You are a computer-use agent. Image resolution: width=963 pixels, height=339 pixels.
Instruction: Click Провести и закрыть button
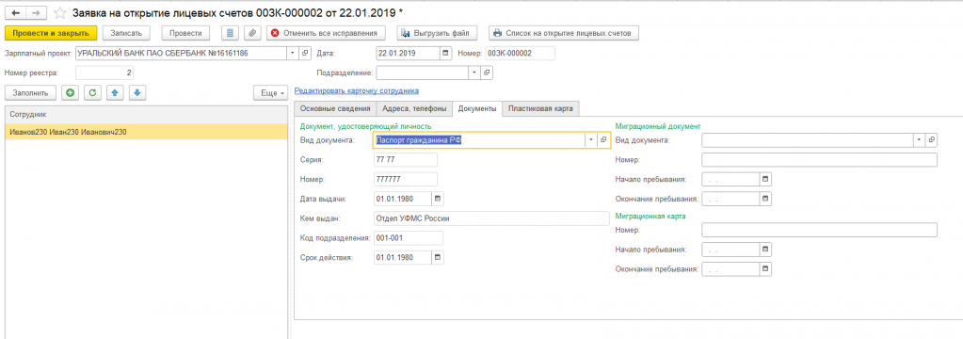coord(50,33)
